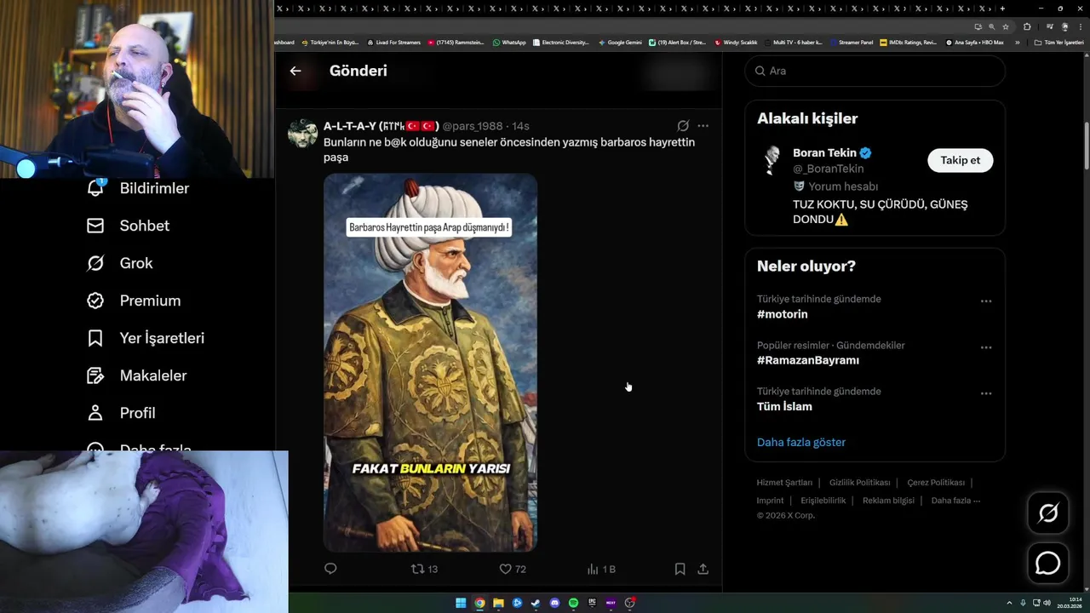This screenshot has height=613, width=1090.
Task: Open the zoom icon in the address bar
Action: [991, 26]
